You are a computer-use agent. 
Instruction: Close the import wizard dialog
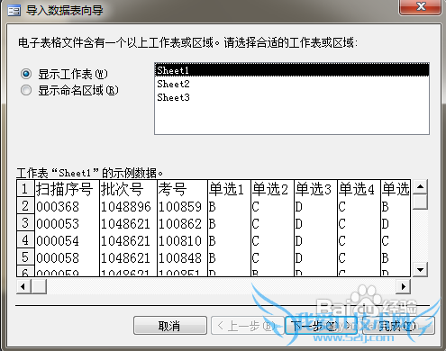pos(421,6)
